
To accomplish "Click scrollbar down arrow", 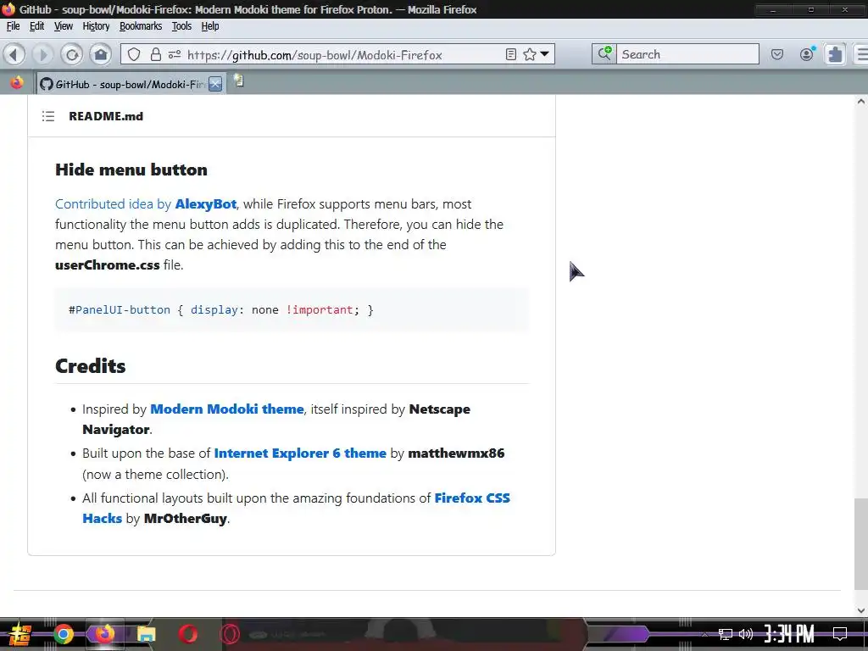I will coord(861,610).
